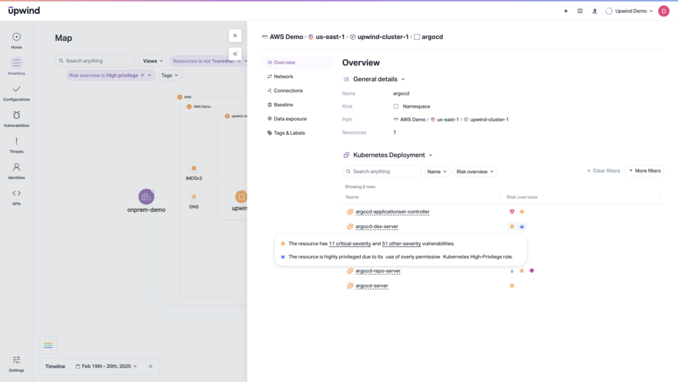Click the map layers icon at bottom left
This screenshot has height=382, width=678.
48,345
